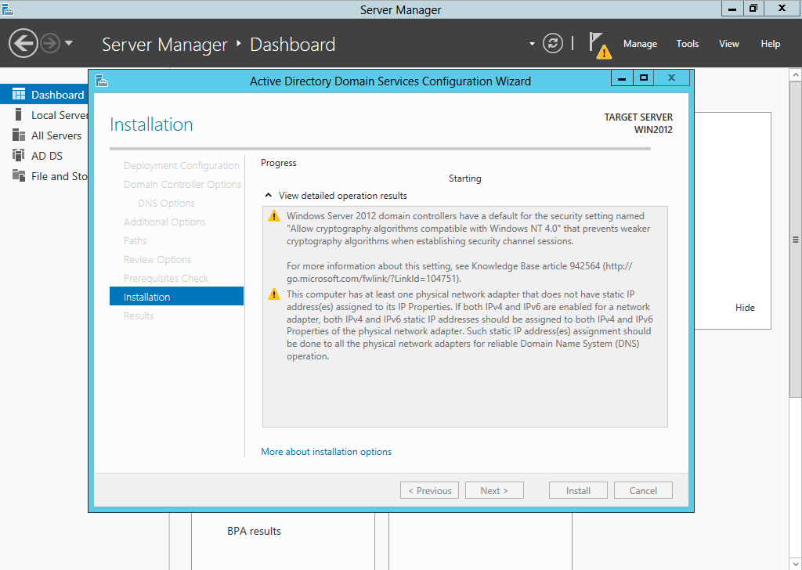
Task: Click the forward navigation arrow
Action: pos(50,43)
